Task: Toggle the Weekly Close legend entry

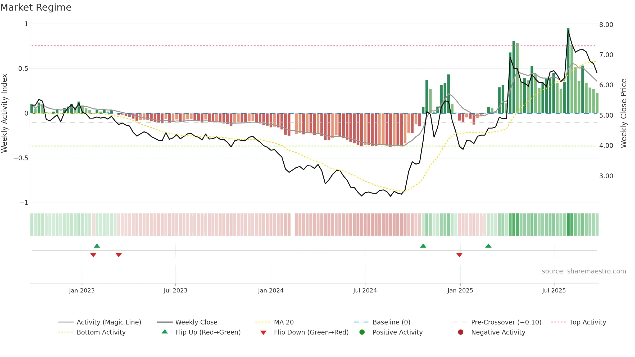Action: tap(187, 322)
